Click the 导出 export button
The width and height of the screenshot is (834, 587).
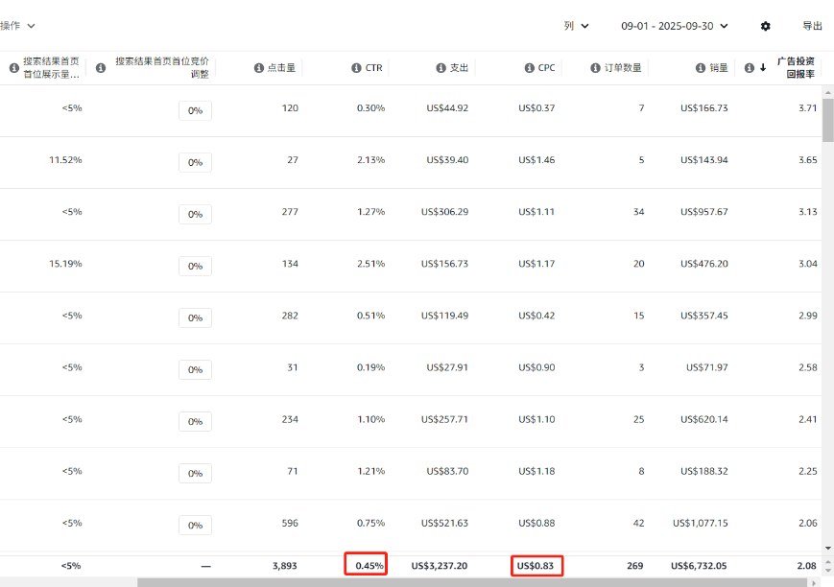click(x=812, y=26)
